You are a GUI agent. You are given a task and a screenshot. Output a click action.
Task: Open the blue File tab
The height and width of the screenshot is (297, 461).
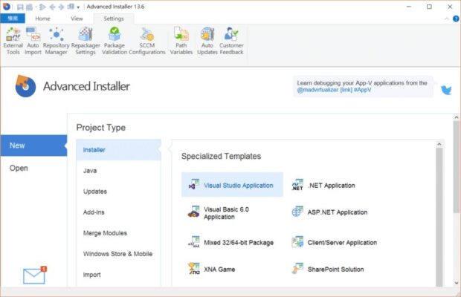[13, 19]
